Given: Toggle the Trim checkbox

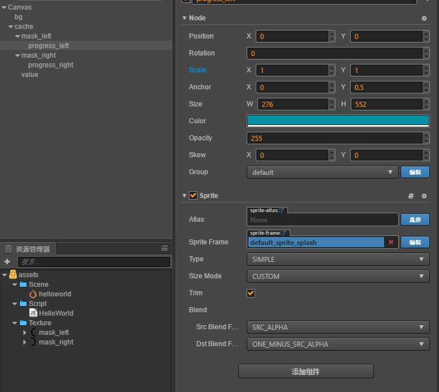Looking at the screenshot, I should (x=251, y=293).
